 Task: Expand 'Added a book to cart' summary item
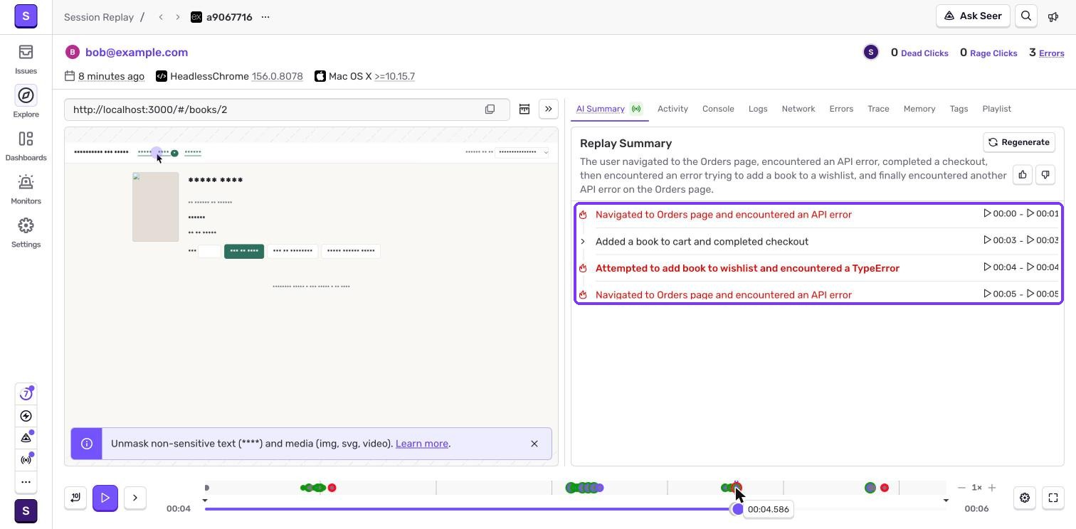pyautogui.click(x=583, y=242)
